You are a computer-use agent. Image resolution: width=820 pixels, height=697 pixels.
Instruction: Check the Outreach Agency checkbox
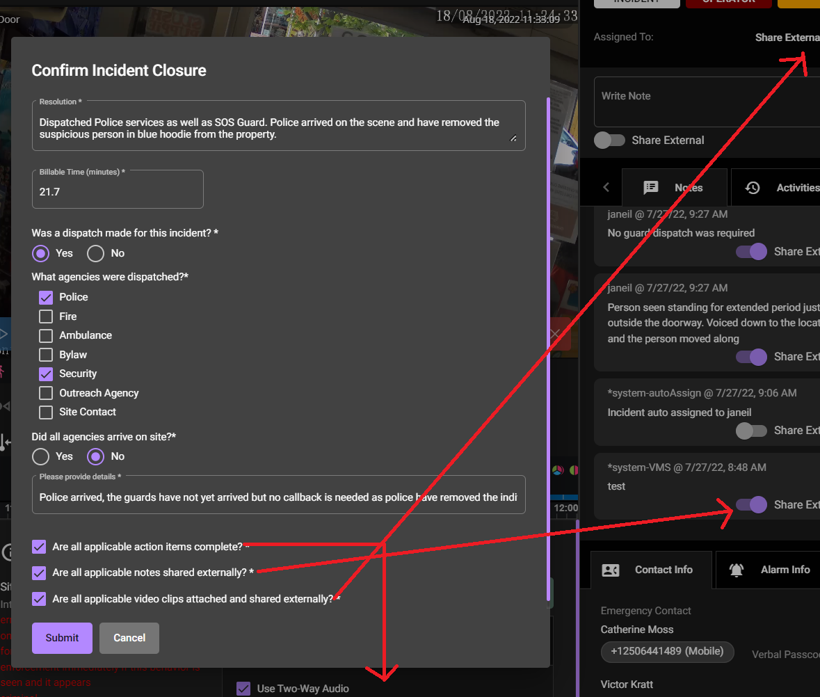(46, 393)
